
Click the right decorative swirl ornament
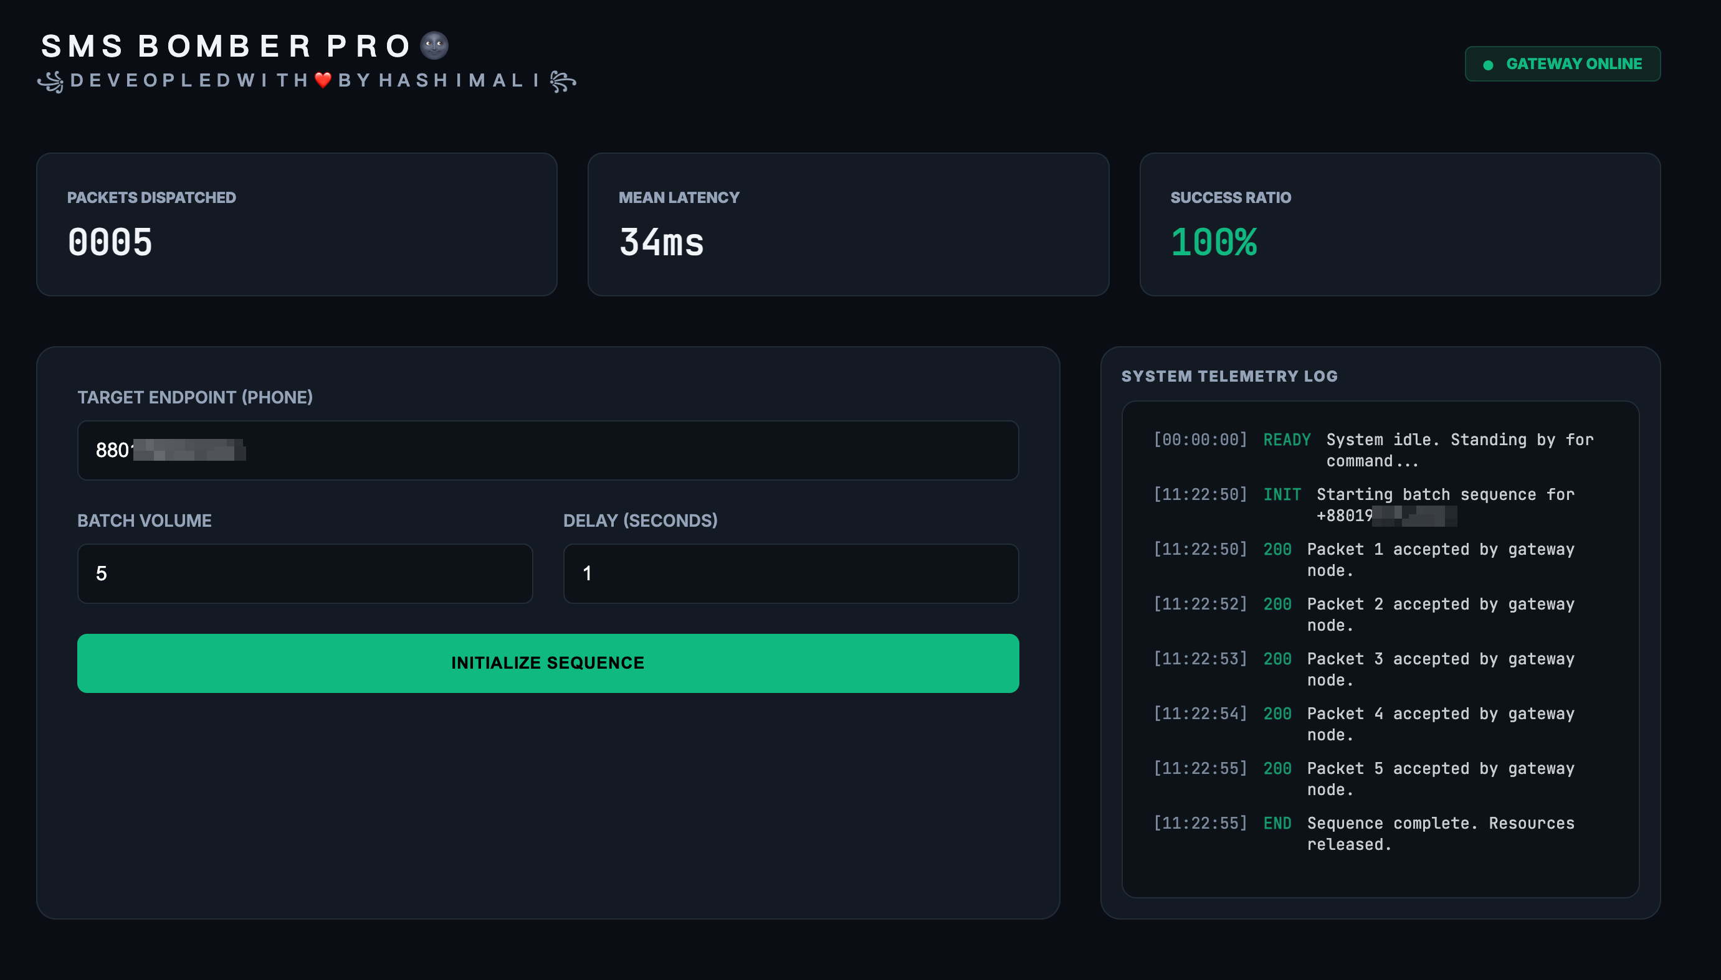click(x=563, y=82)
